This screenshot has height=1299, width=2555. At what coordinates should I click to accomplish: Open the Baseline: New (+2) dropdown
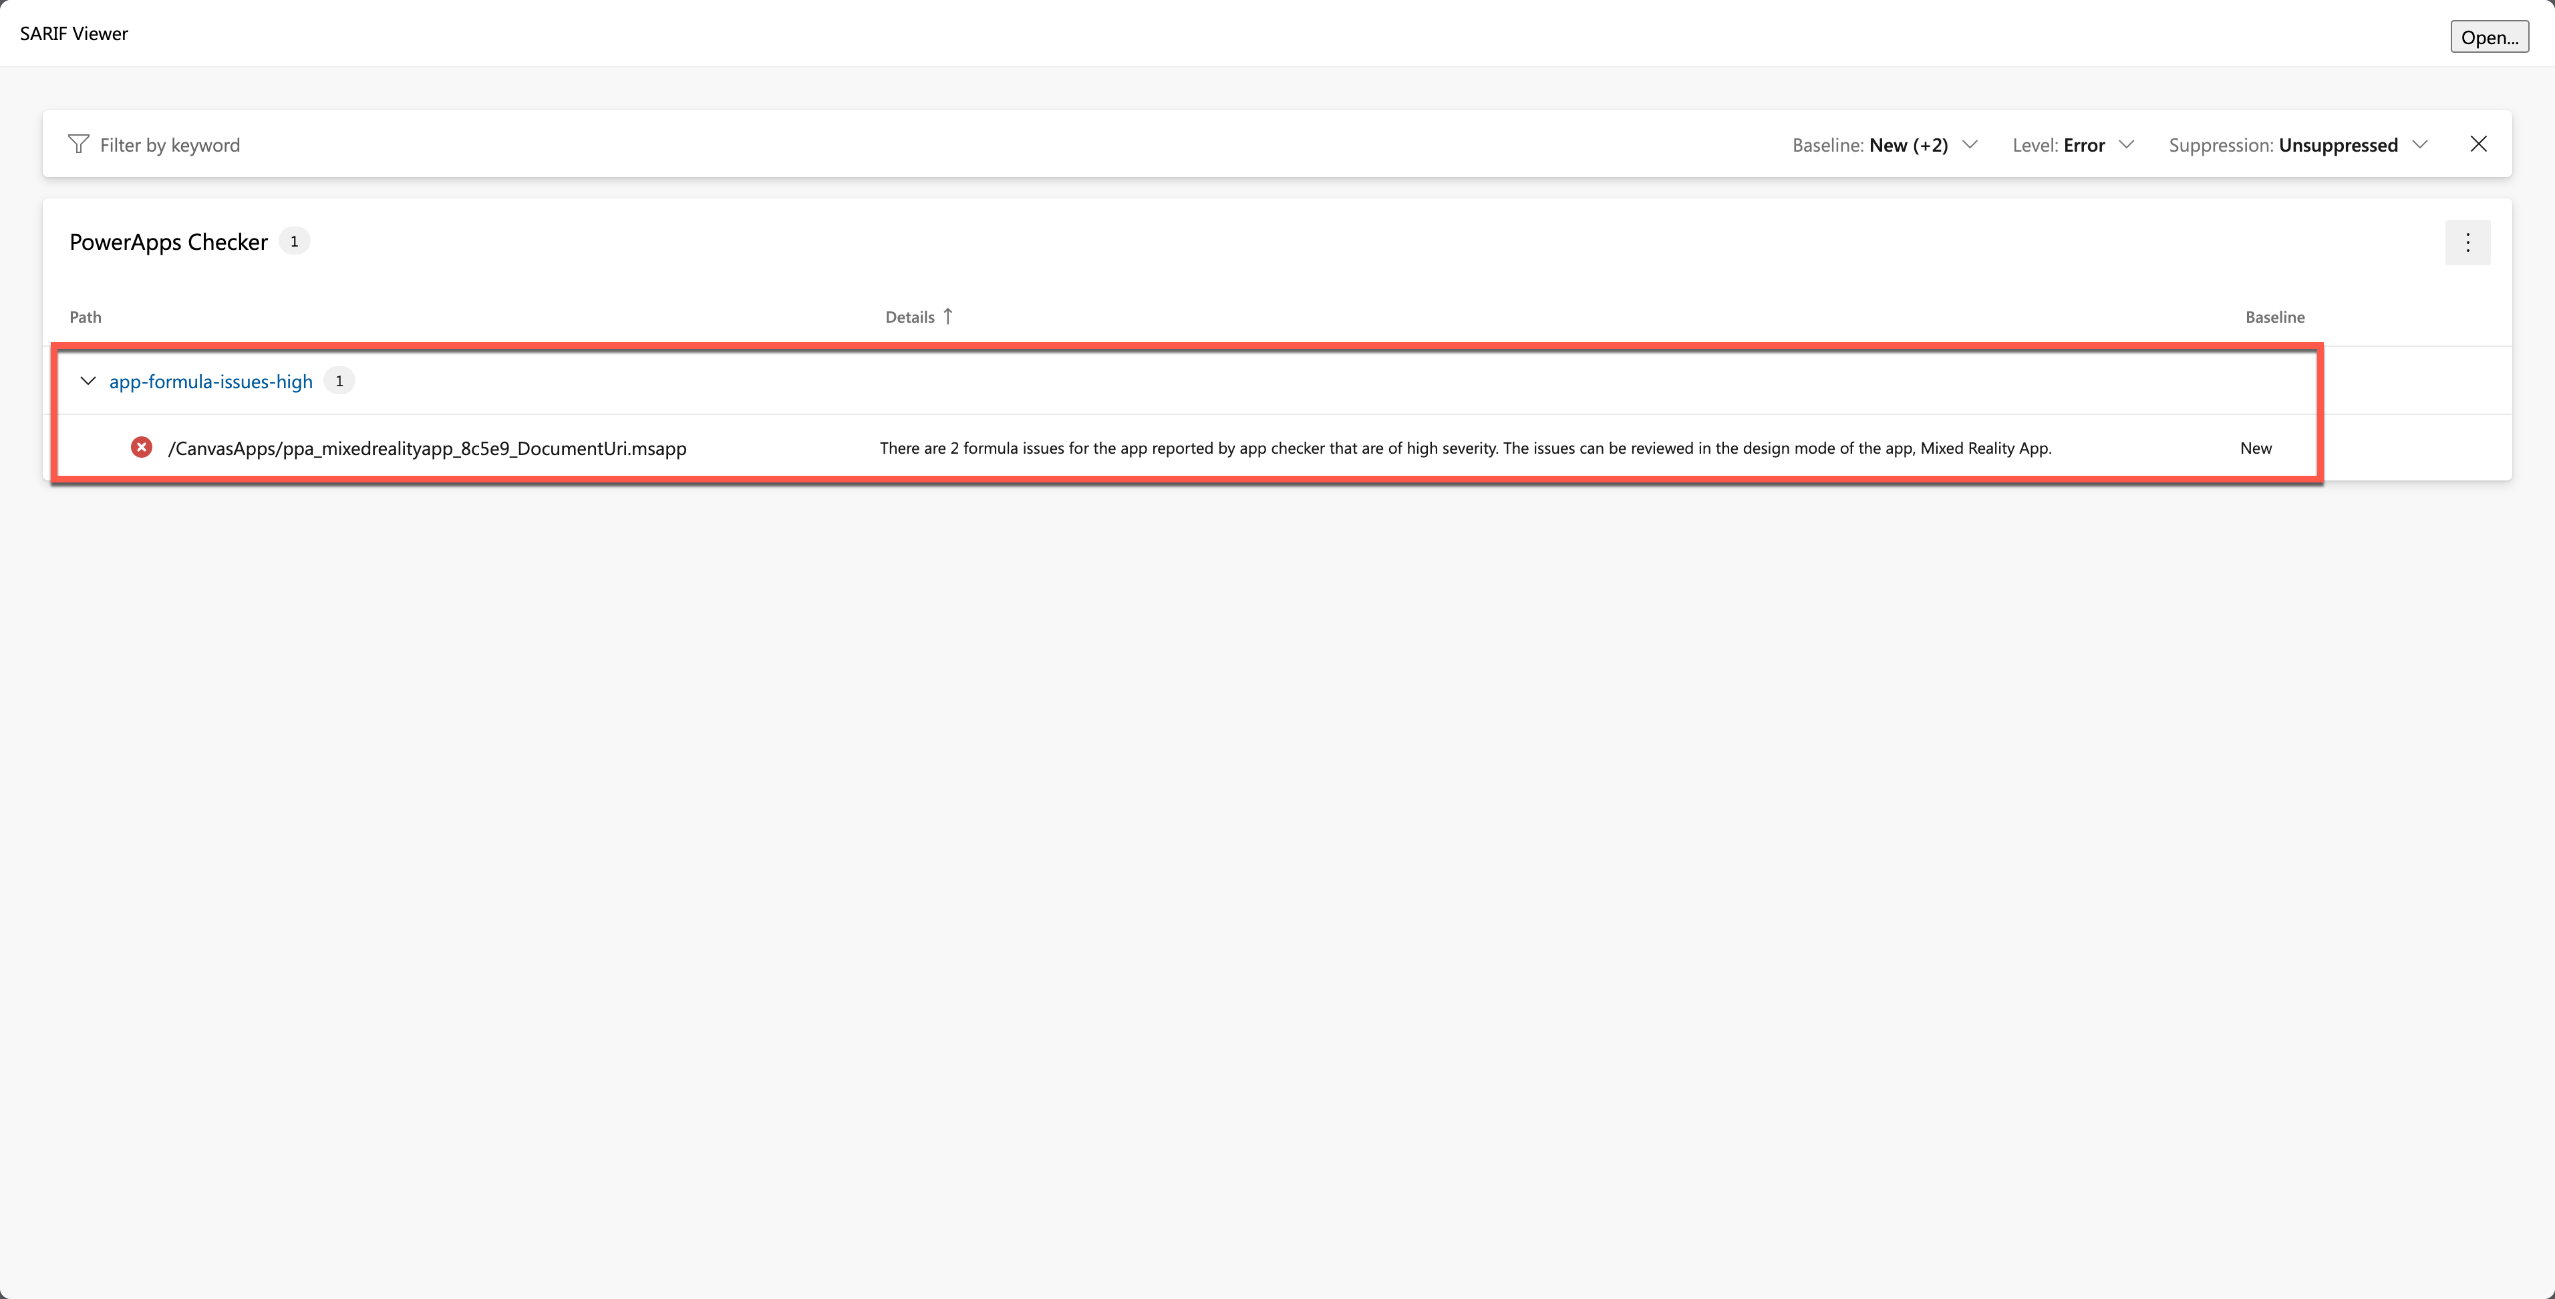point(1884,145)
